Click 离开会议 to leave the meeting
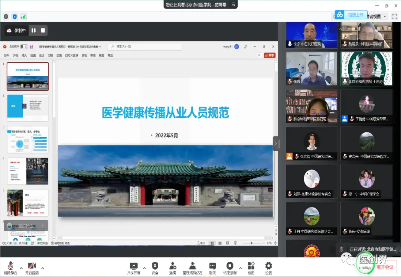The image size is (401, 277). 385,267
